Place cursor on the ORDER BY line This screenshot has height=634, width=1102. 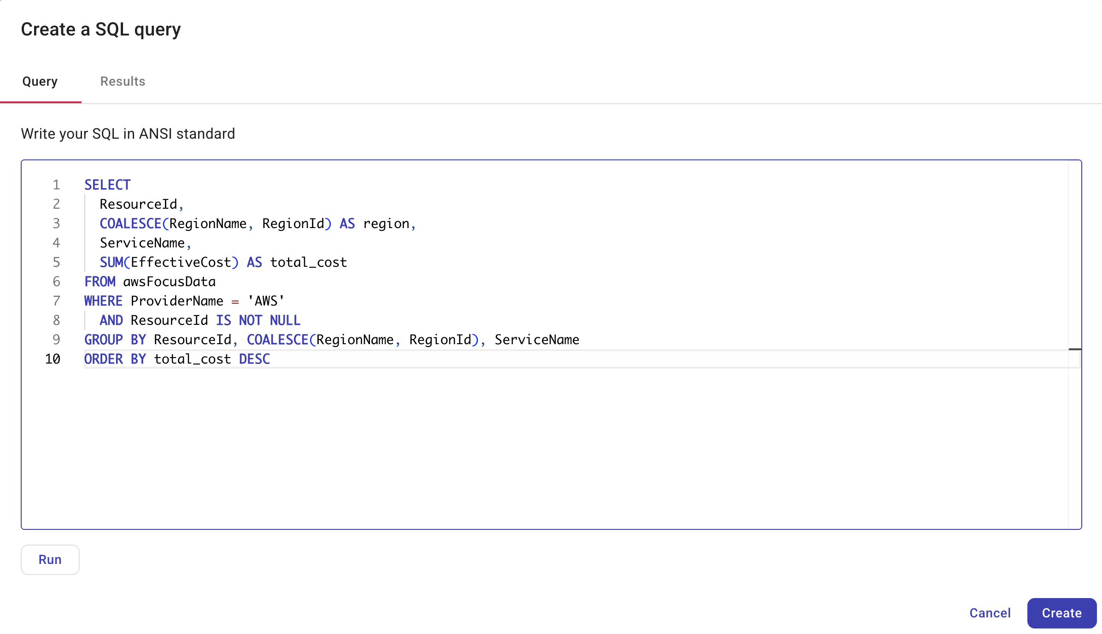coord(177,359)
